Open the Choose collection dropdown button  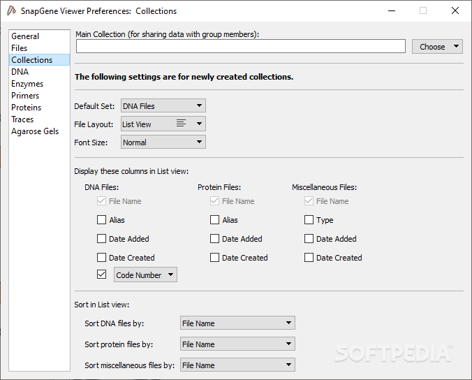pos(437,47)
